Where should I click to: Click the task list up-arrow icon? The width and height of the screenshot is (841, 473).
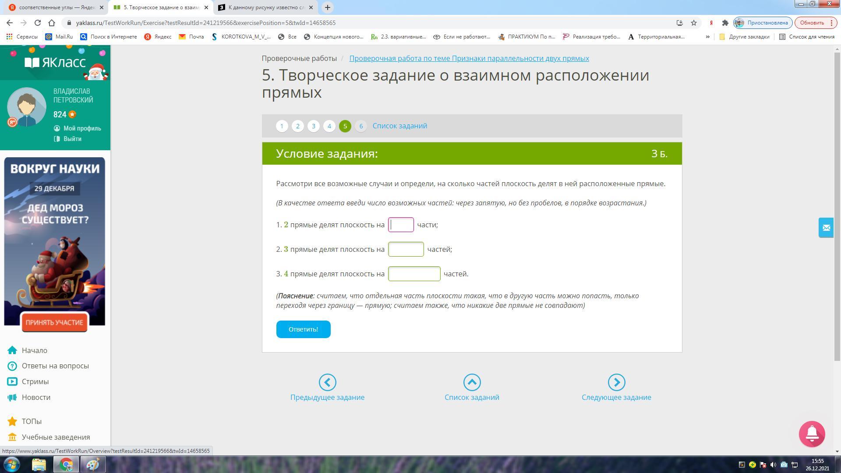(x=472, y=382)
